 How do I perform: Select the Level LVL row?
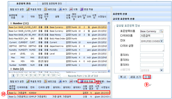(58, 54)
